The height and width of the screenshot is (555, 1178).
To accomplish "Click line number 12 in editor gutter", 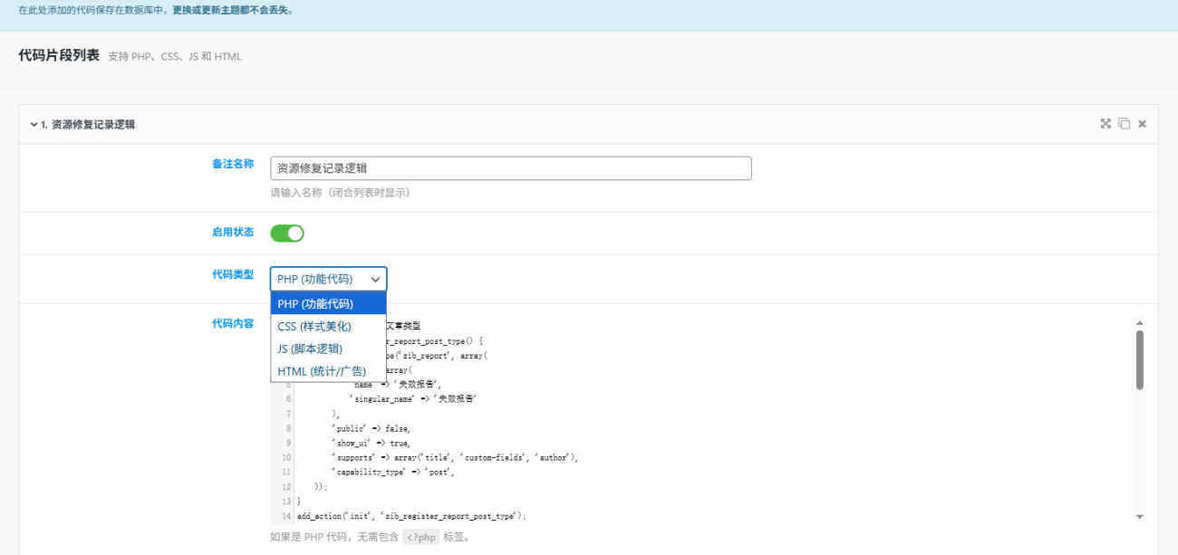I will point(286,486).
